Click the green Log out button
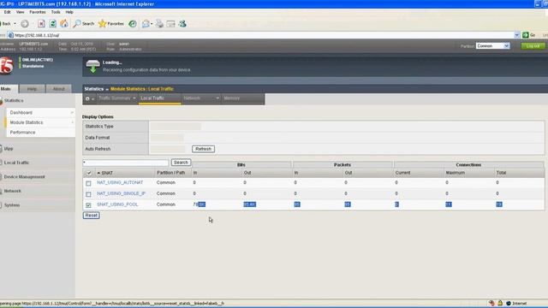This screenshot has height=308, width=548. pyautogui.click(x=533, y=45)
